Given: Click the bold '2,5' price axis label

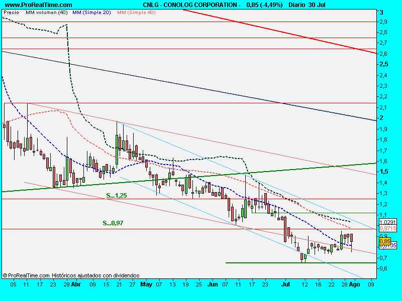Looking at the screenshot, I should coord(384,64).
